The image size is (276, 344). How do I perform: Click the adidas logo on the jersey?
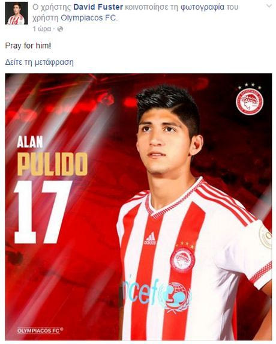click(x=150, y=239)
